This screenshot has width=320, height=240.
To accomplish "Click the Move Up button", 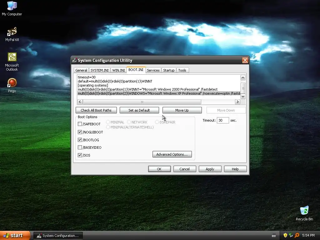I will pos(182,110).
